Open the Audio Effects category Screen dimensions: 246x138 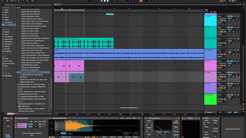(x=8, y=39)
